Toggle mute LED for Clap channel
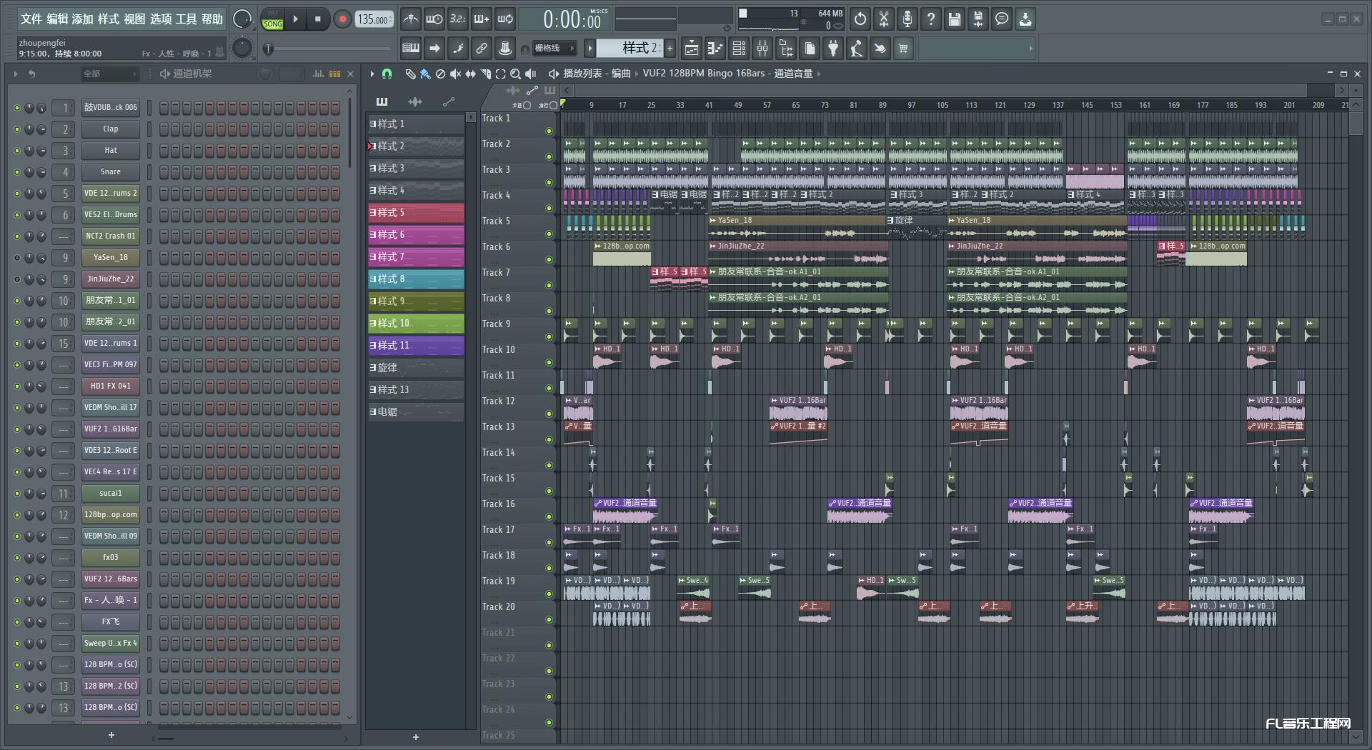 (x=17, y=129)
